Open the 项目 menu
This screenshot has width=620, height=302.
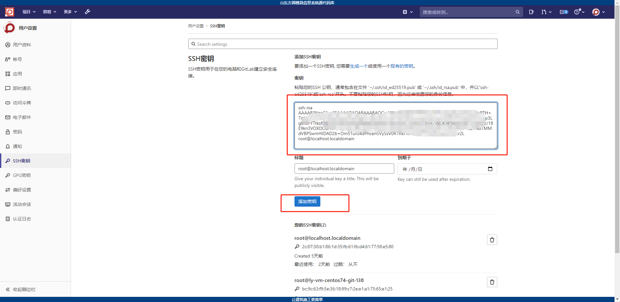coord(29,12)
